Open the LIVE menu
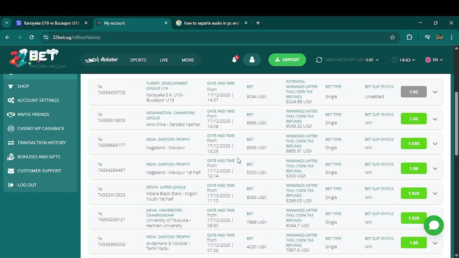459x258 pixels. click(x=164, y=60)
